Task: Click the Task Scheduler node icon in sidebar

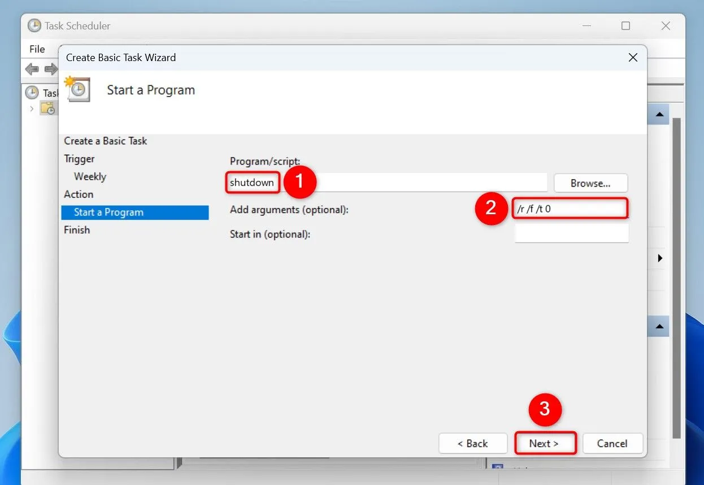Action: tap(33, 93)
